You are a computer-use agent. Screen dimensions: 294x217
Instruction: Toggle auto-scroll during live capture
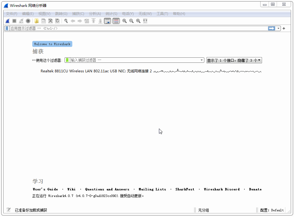pos(108,21)
